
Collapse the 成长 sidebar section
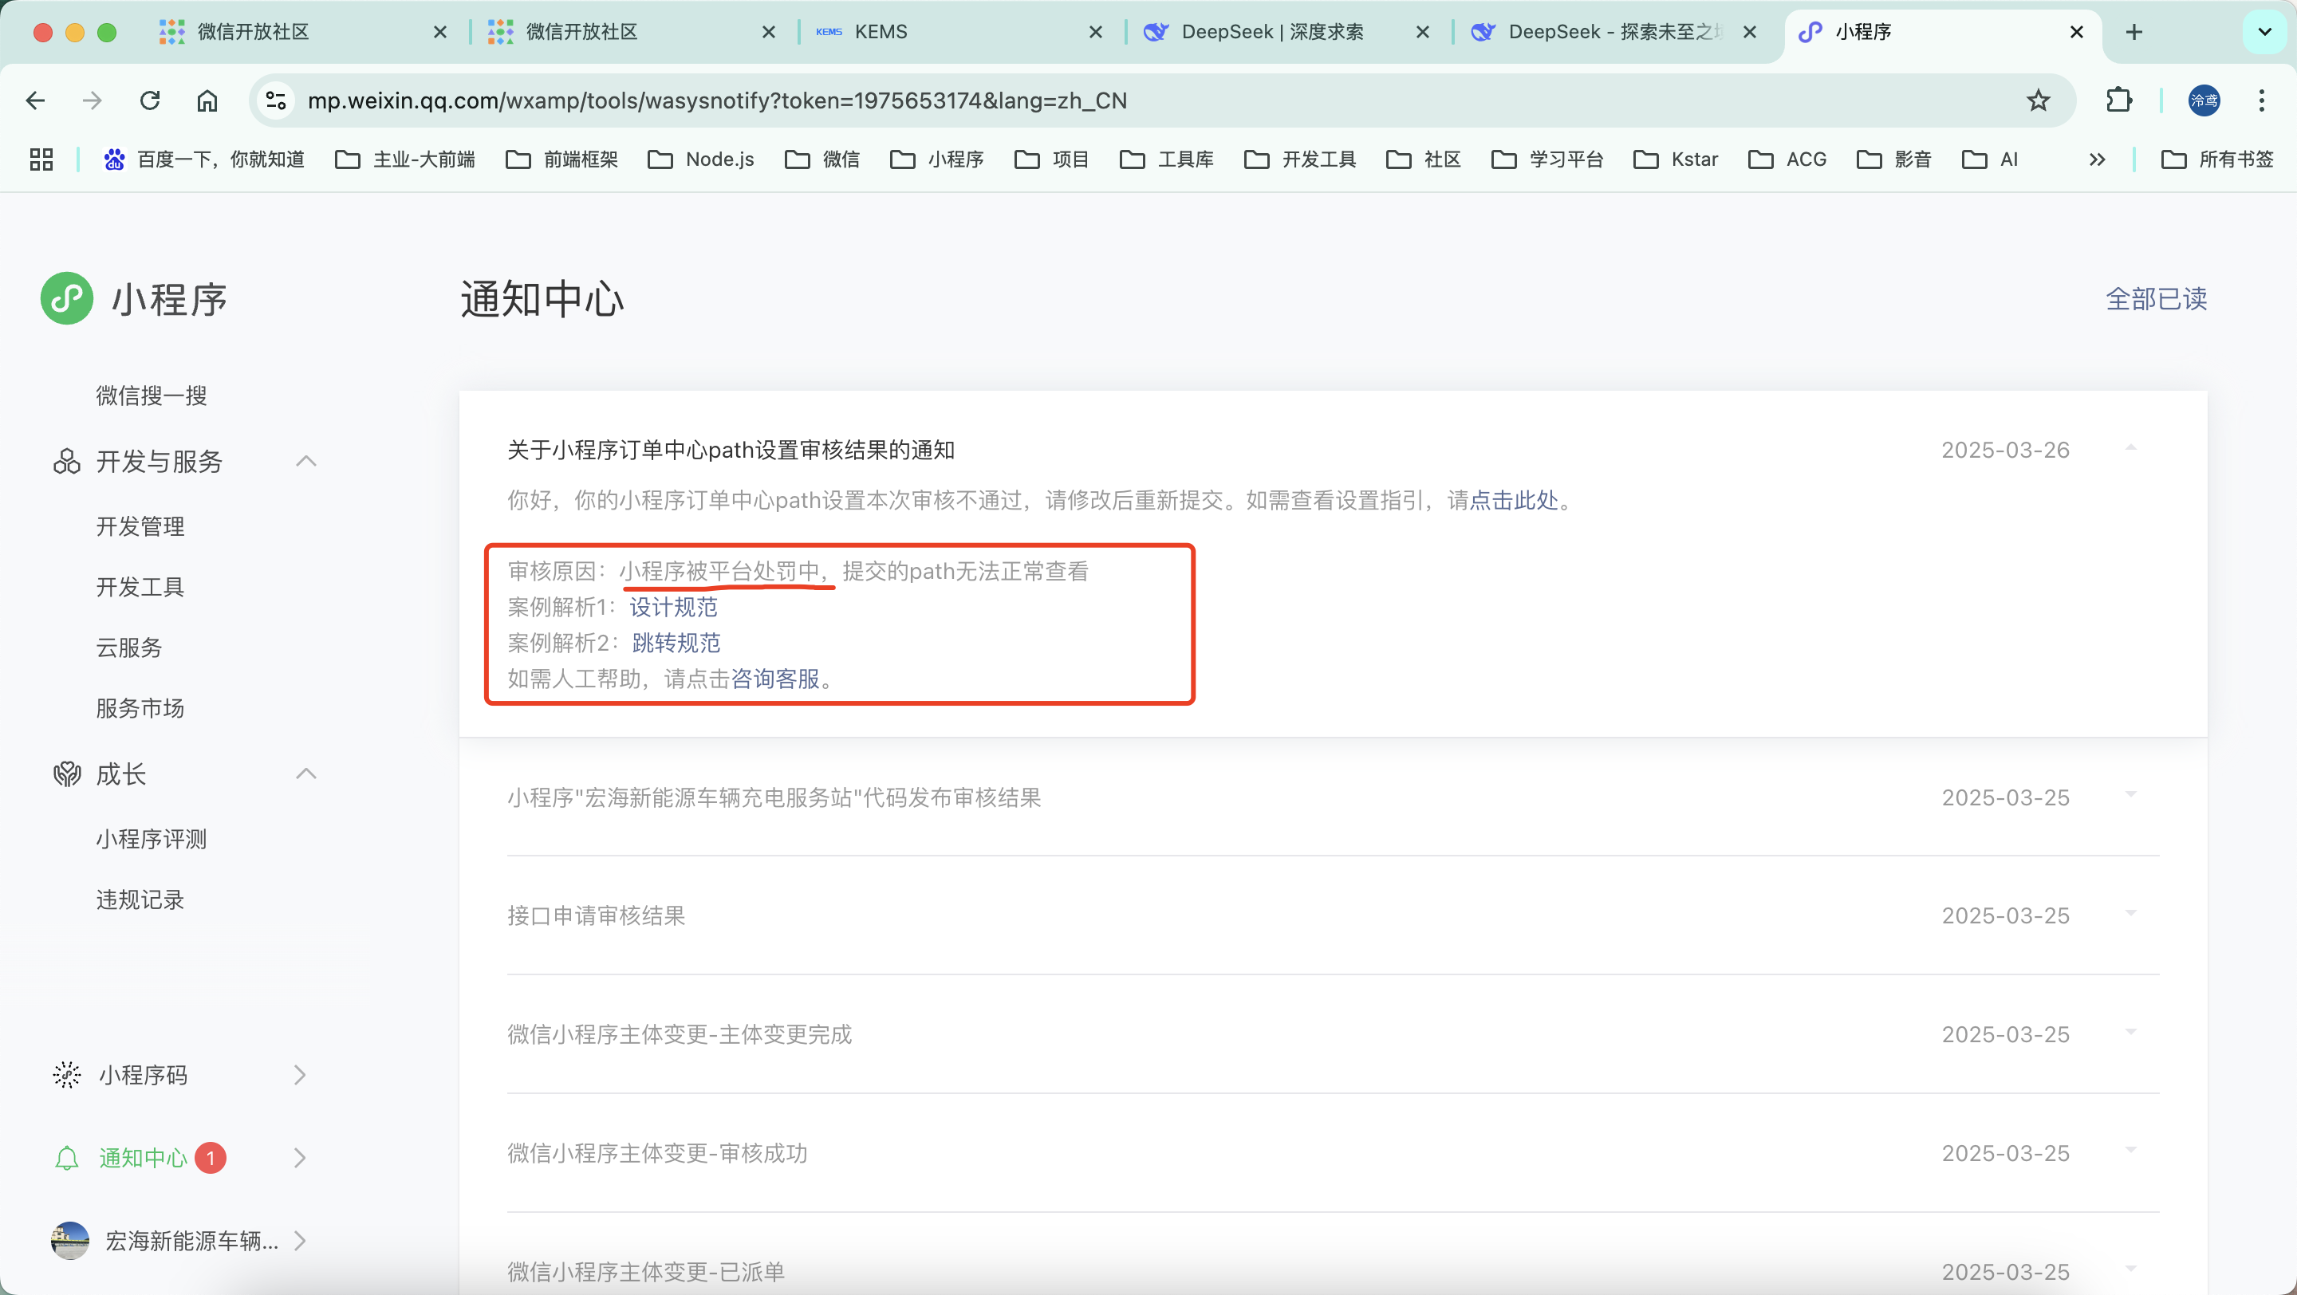pos(305,773)
